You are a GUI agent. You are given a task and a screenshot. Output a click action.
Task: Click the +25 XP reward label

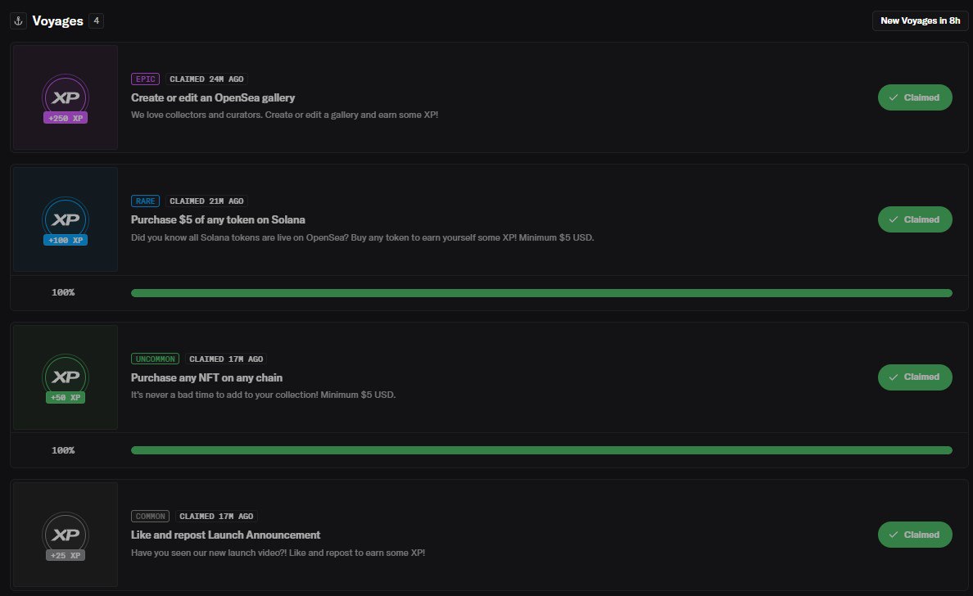tap(66, 555)
